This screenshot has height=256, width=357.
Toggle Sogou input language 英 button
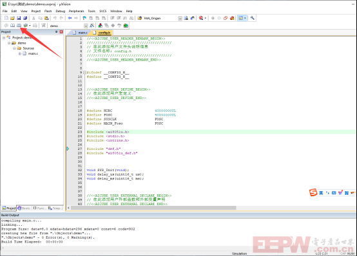pos(321,193)
